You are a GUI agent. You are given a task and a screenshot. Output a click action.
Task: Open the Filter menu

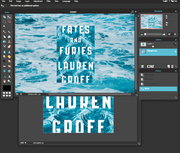click(48, 1)
